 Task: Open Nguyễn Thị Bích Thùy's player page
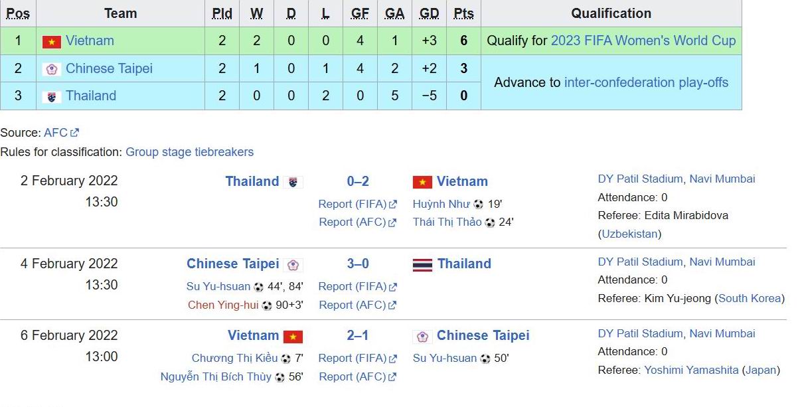pyautogui.click(x=216, y=376)
